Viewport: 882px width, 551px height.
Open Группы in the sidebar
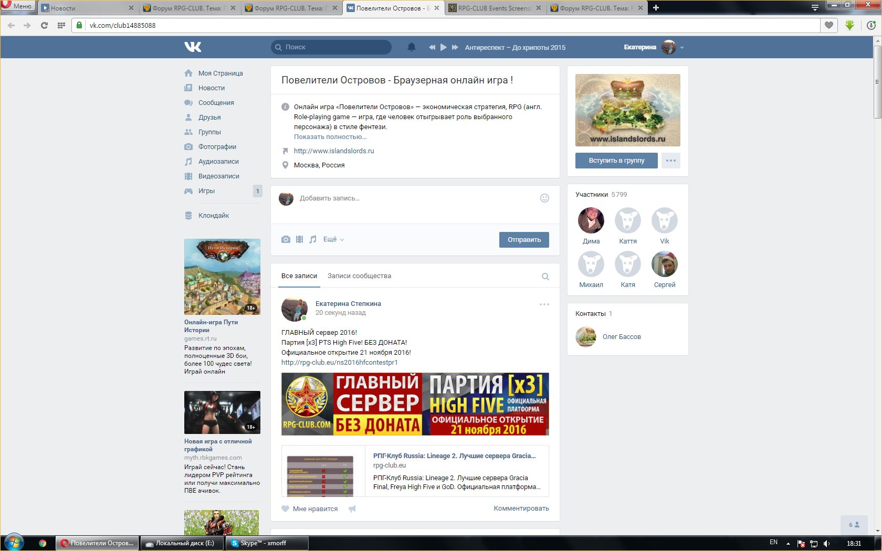coord(209,132)
